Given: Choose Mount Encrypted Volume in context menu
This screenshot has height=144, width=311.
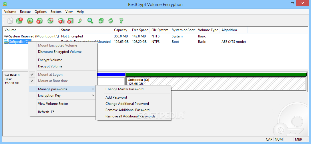Looking at the screenshot, I should click(x=63, y=45).
